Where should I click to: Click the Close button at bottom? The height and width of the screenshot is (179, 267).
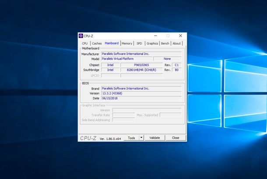coord(176,138)
